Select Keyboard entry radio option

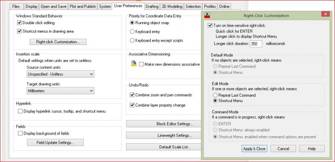coord(132,32)
